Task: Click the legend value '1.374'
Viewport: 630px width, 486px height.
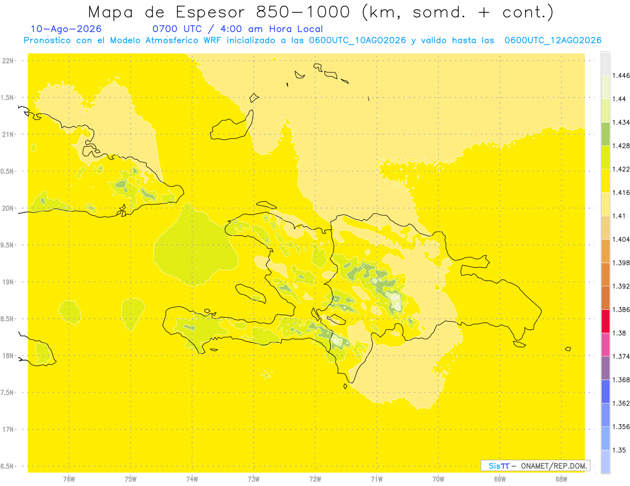Action: point(621,357)
